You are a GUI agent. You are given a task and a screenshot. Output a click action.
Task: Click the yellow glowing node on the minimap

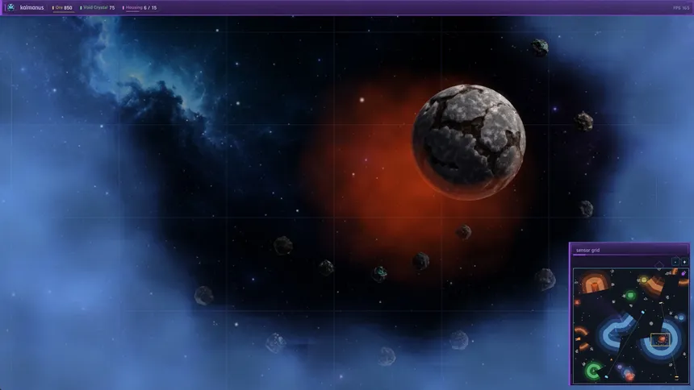[x=644, y=280]
